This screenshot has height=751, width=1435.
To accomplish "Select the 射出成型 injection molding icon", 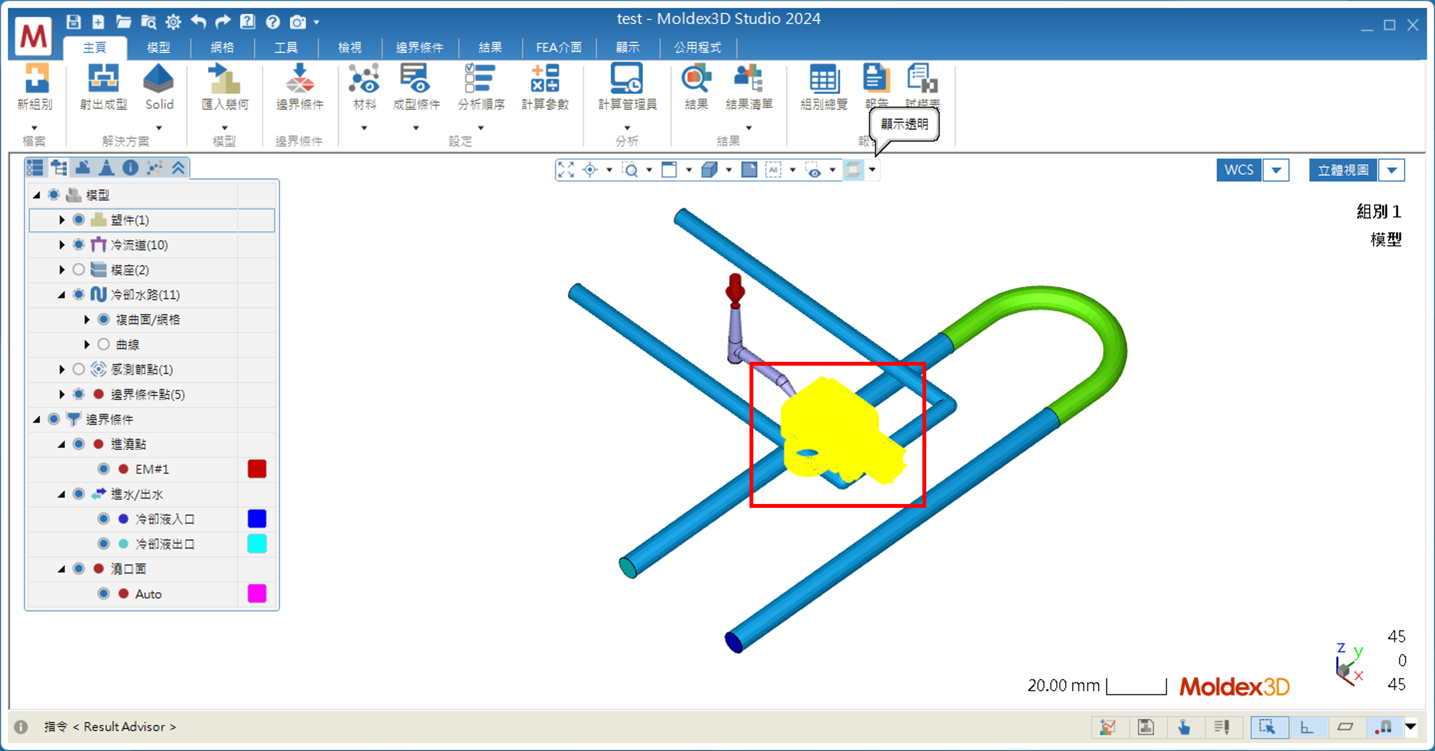I will click(x=103, y=78).
